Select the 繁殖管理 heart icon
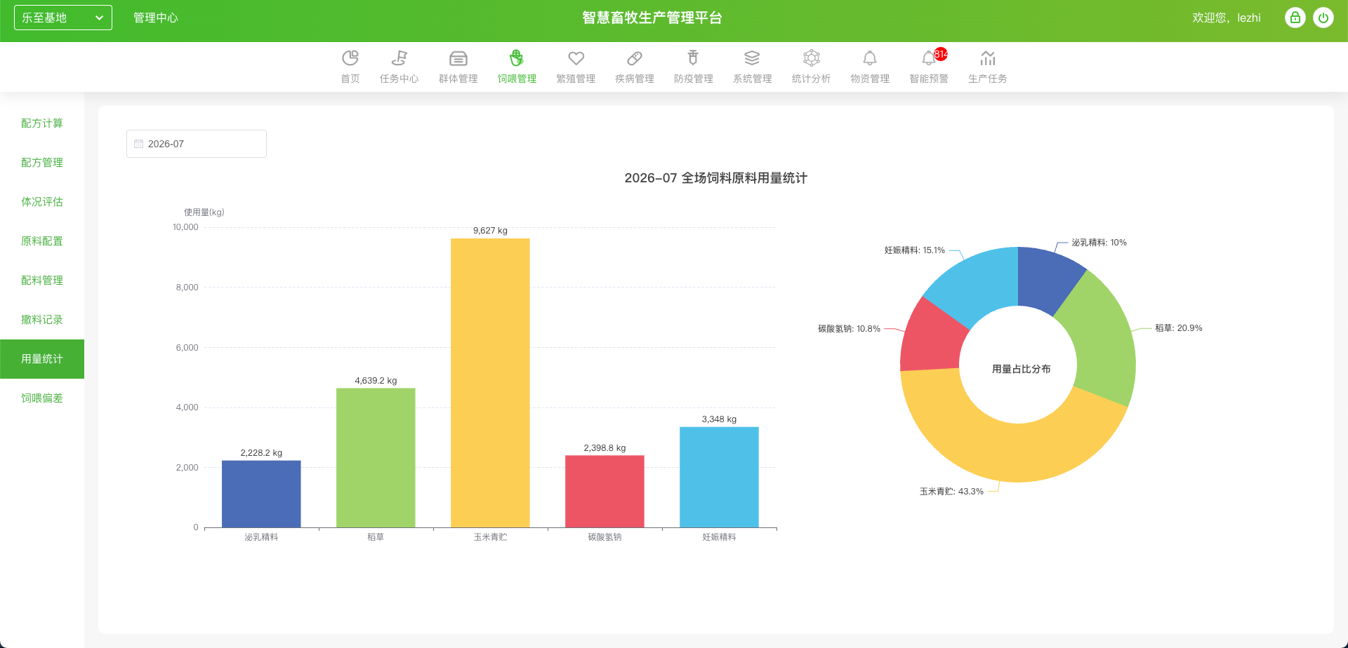 pos(576,58)
